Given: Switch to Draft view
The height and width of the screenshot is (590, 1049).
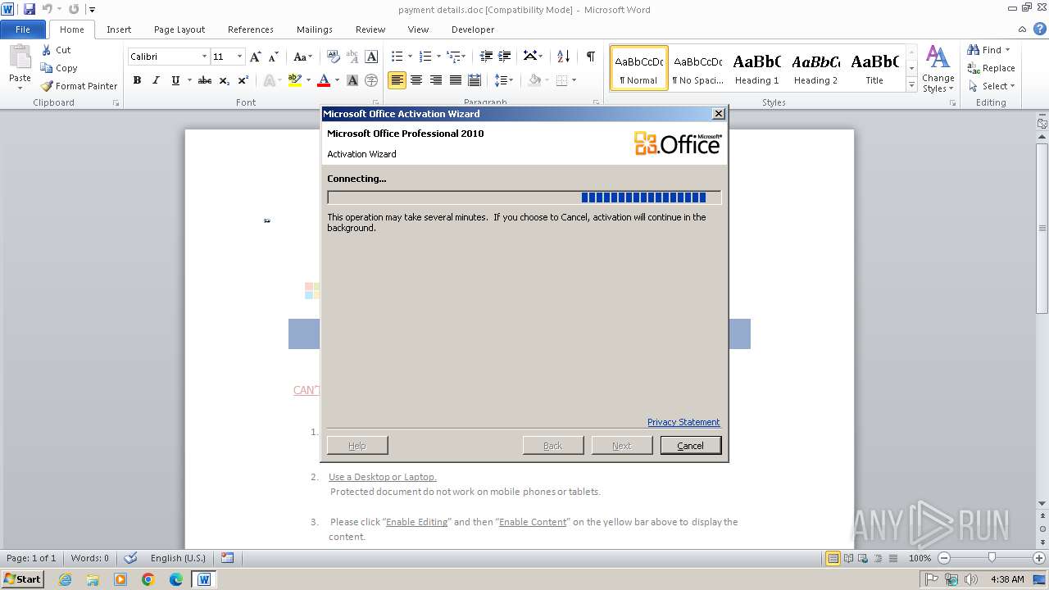Looking at the screenshot, I should point(892,558).
